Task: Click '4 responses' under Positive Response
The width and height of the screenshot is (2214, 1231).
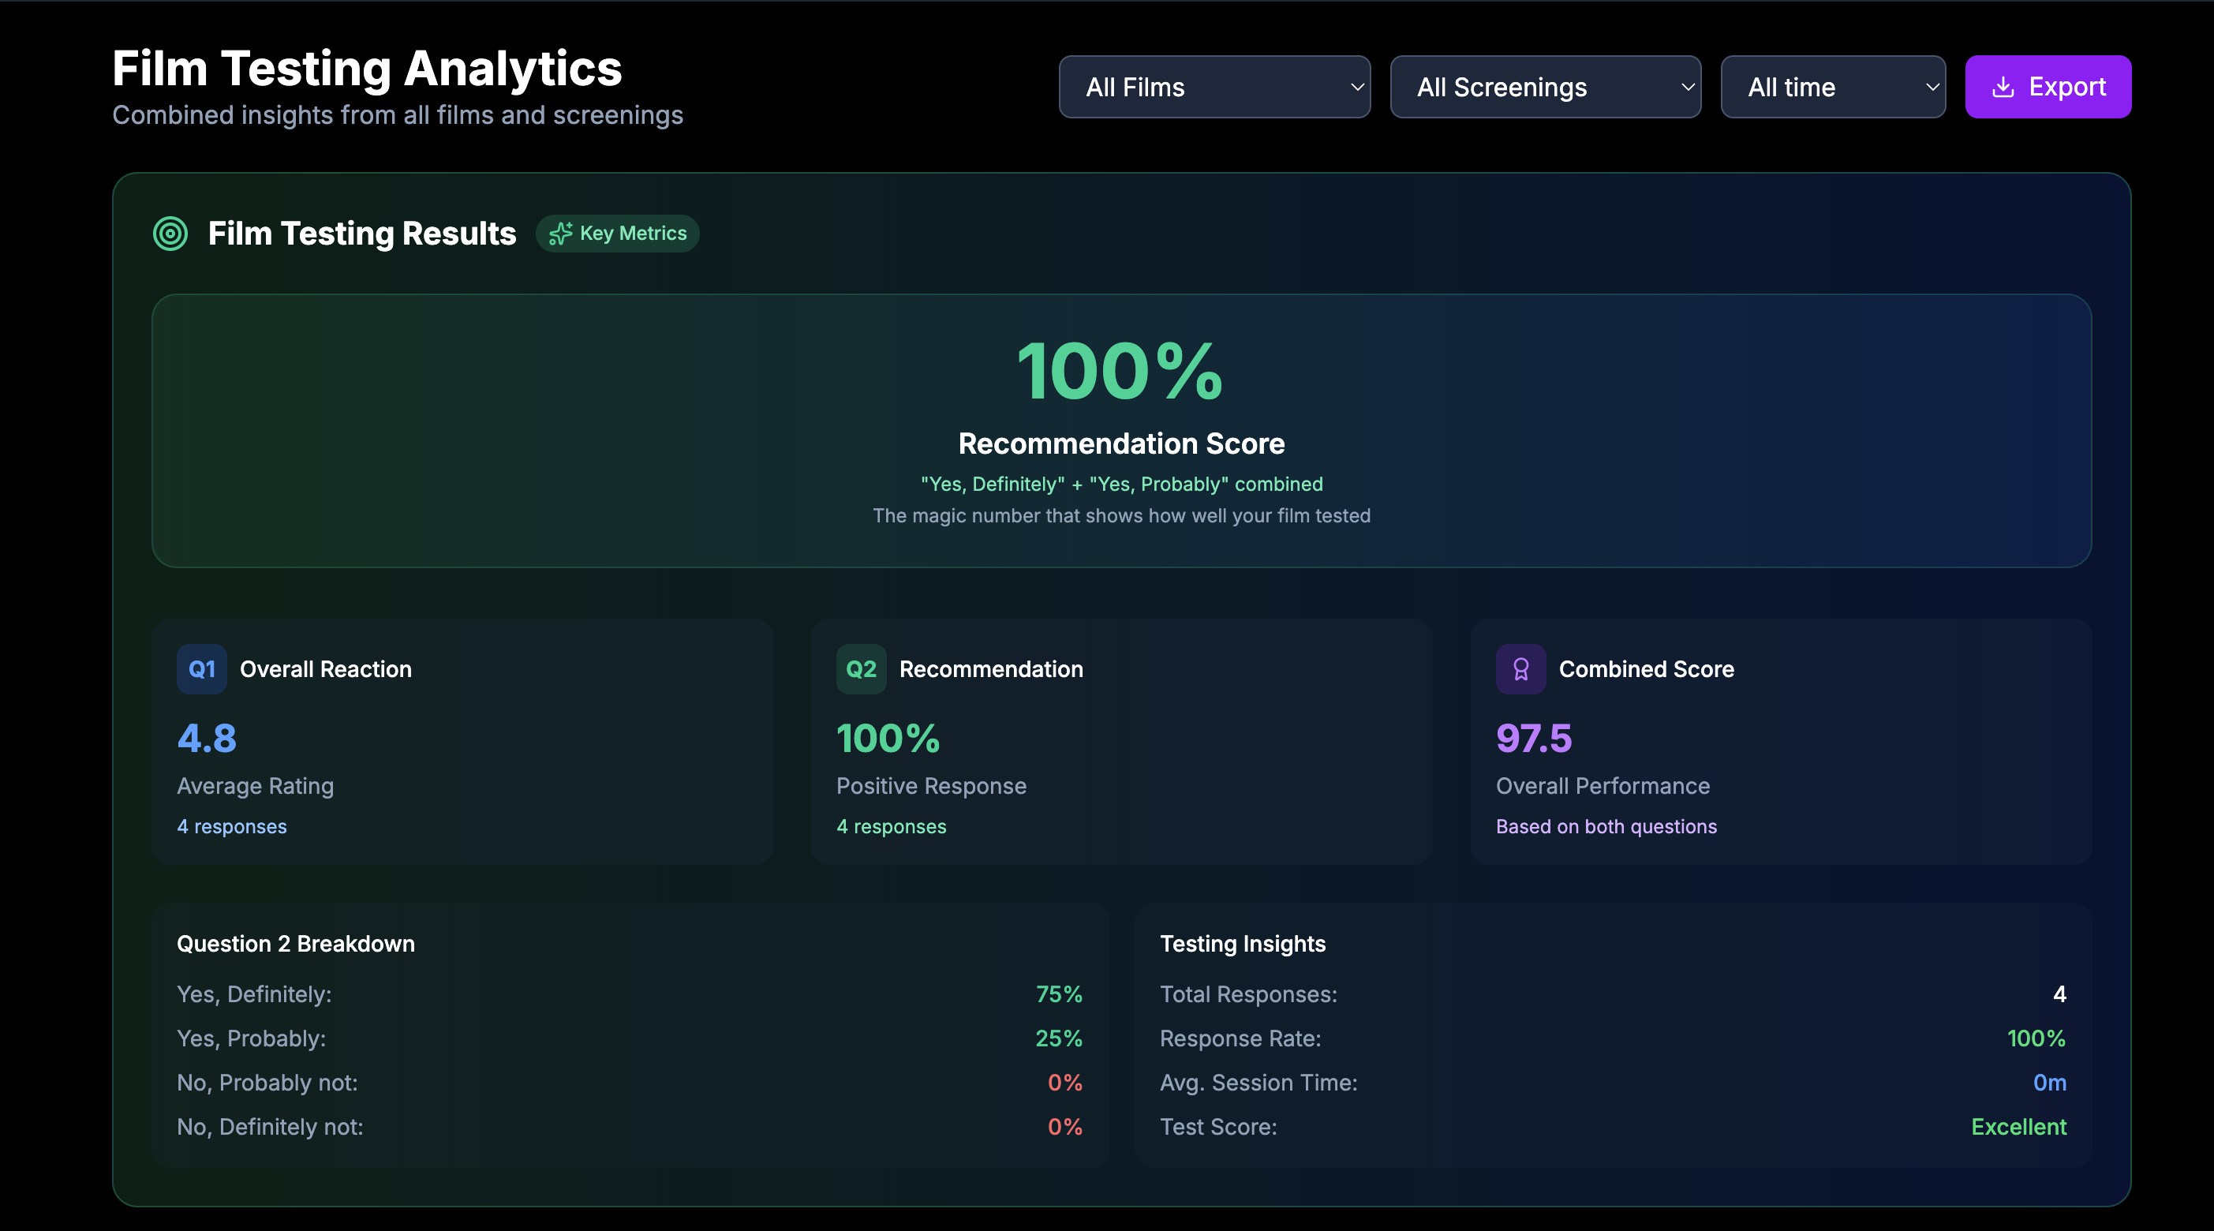Action: (x=892, y=826)
